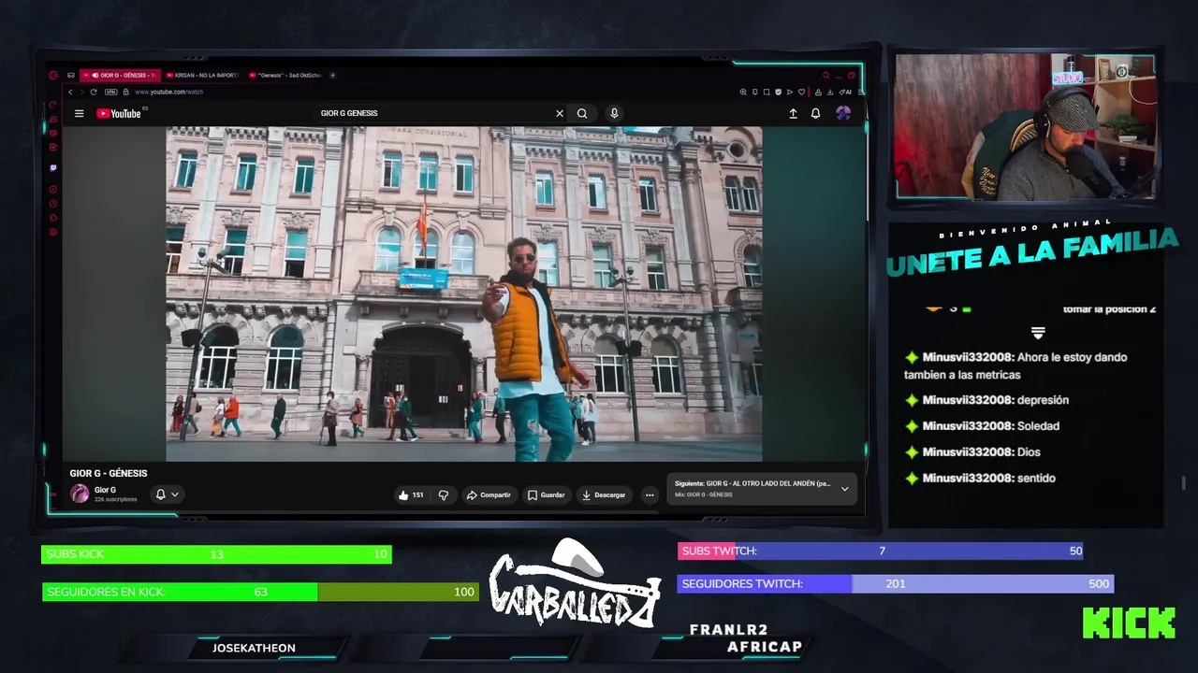The width and height of the screenshot is (1198, 673).
Task: Click the heart icon in browser toolbar
Action: pos(801,92)
